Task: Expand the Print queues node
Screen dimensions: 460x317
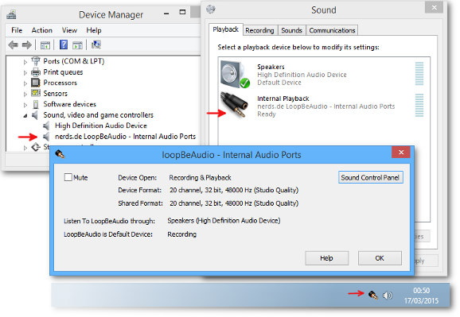Action: click(x=25, y=72)
